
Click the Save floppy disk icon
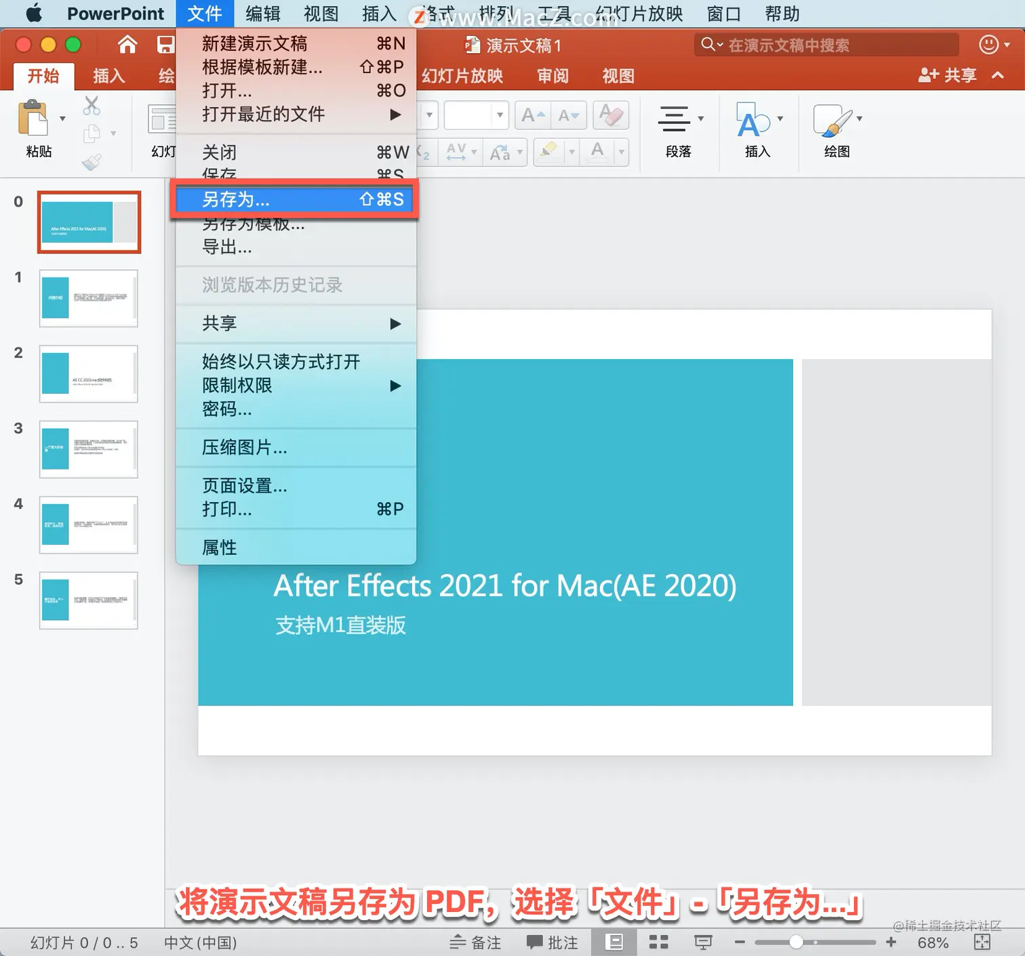[165, 45]
